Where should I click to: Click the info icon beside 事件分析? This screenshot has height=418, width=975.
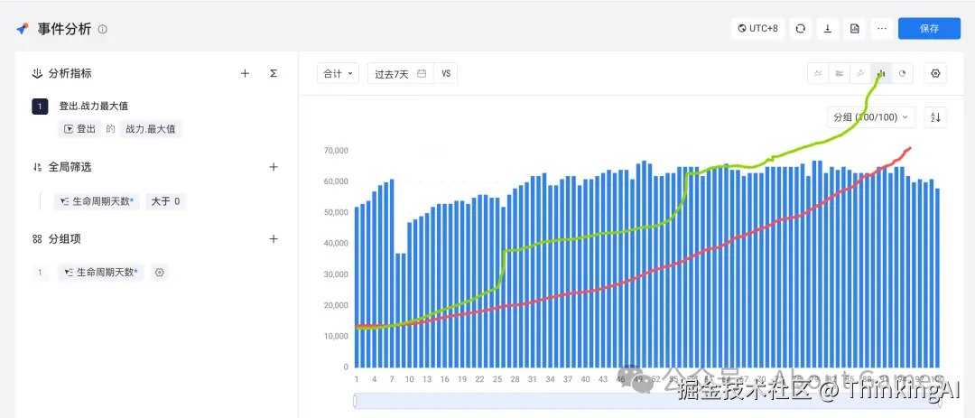(x=103, y=29)
